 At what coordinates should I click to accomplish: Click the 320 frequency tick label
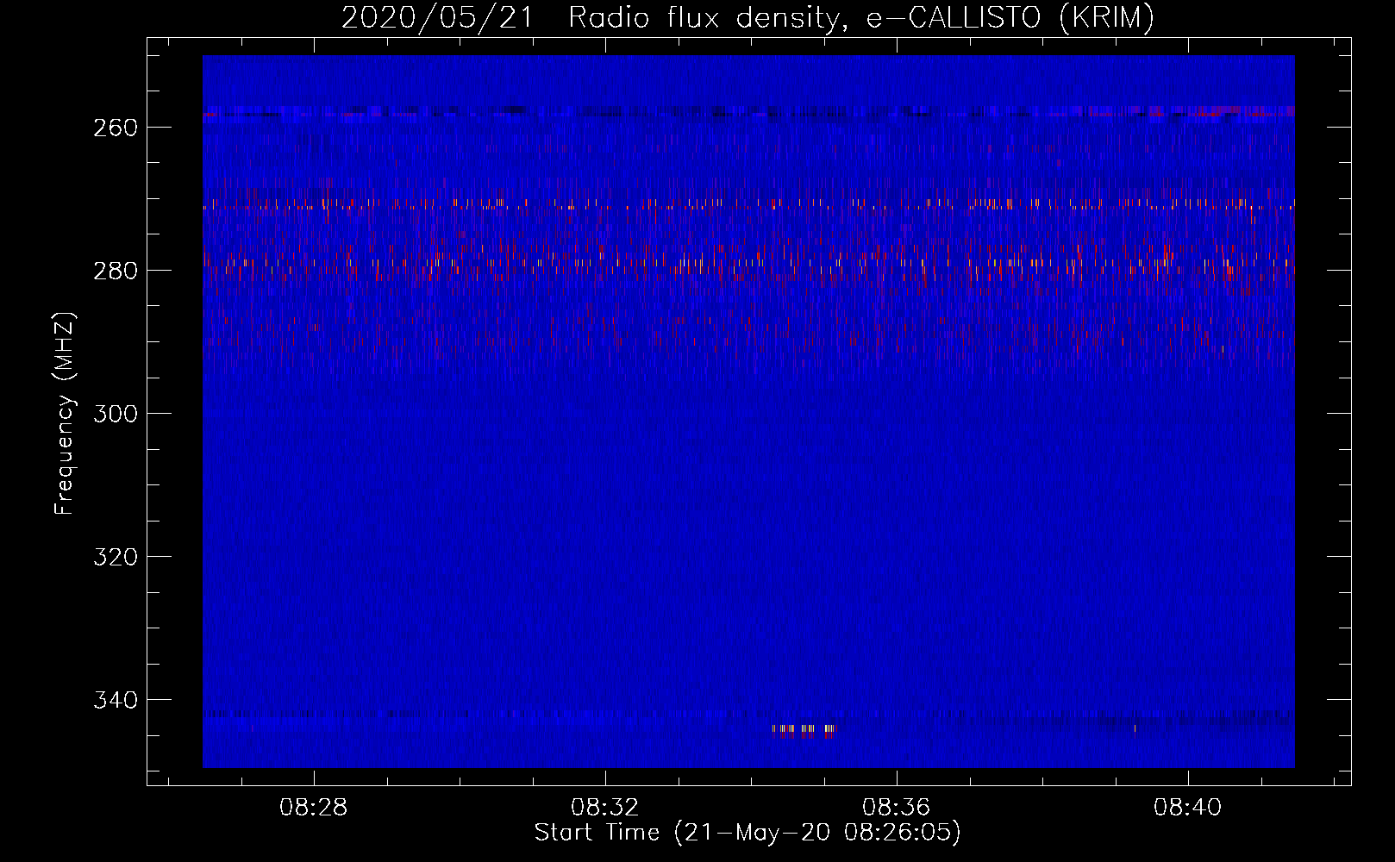(115, 557)
